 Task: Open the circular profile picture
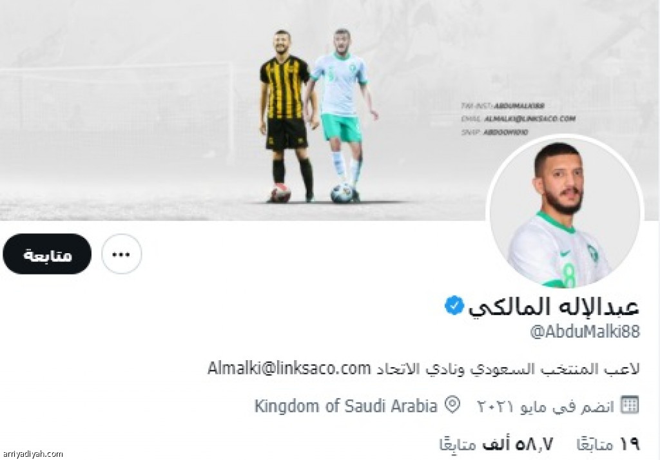[565, 212]
